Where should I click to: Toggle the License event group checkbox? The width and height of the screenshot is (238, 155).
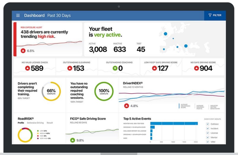[208, 133]
